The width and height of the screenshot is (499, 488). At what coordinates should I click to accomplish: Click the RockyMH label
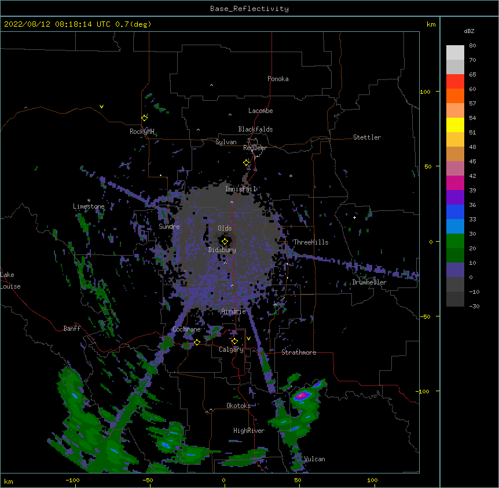(142, 132)
